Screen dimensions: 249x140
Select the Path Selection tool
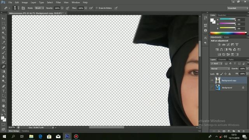4,96
